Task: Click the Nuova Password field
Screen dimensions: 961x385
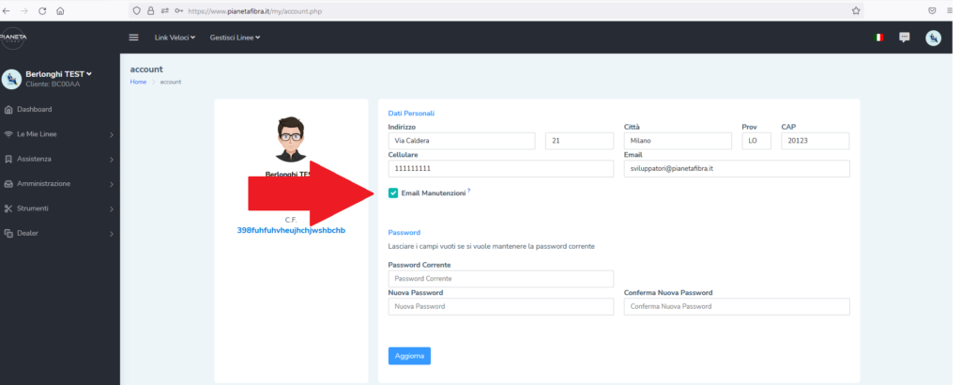Action: pyautogui.click(x=501, y=306)
